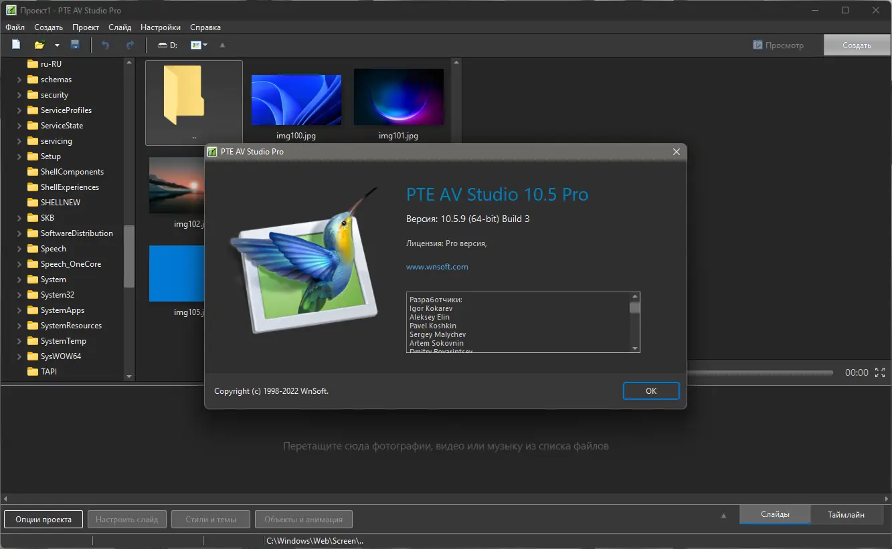Save the project with the floppy disk icon
The image size is (892, 549).
point(75,45)
